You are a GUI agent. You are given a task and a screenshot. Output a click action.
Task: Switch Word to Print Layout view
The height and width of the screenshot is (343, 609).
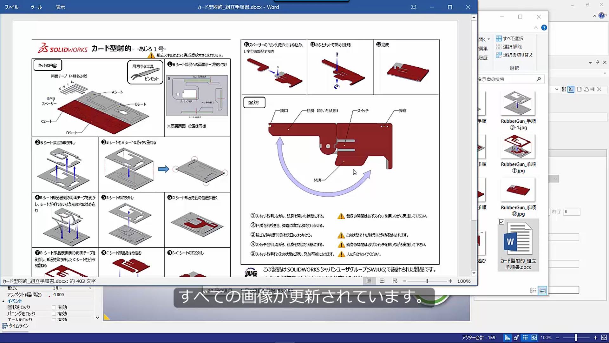[x=382, y=281]
